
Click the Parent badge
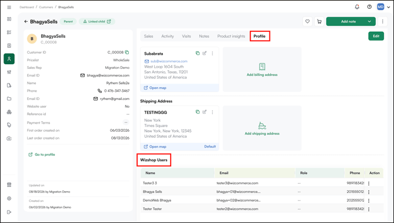point(68,22)
